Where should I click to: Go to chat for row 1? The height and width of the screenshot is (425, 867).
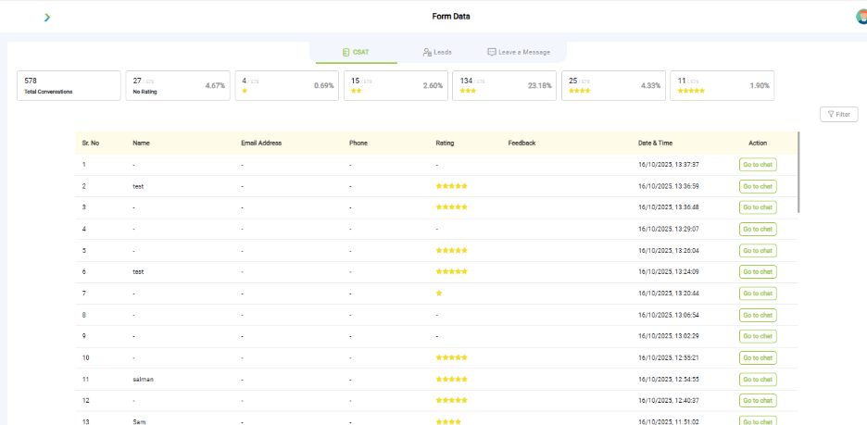click(x=758, y=165)
